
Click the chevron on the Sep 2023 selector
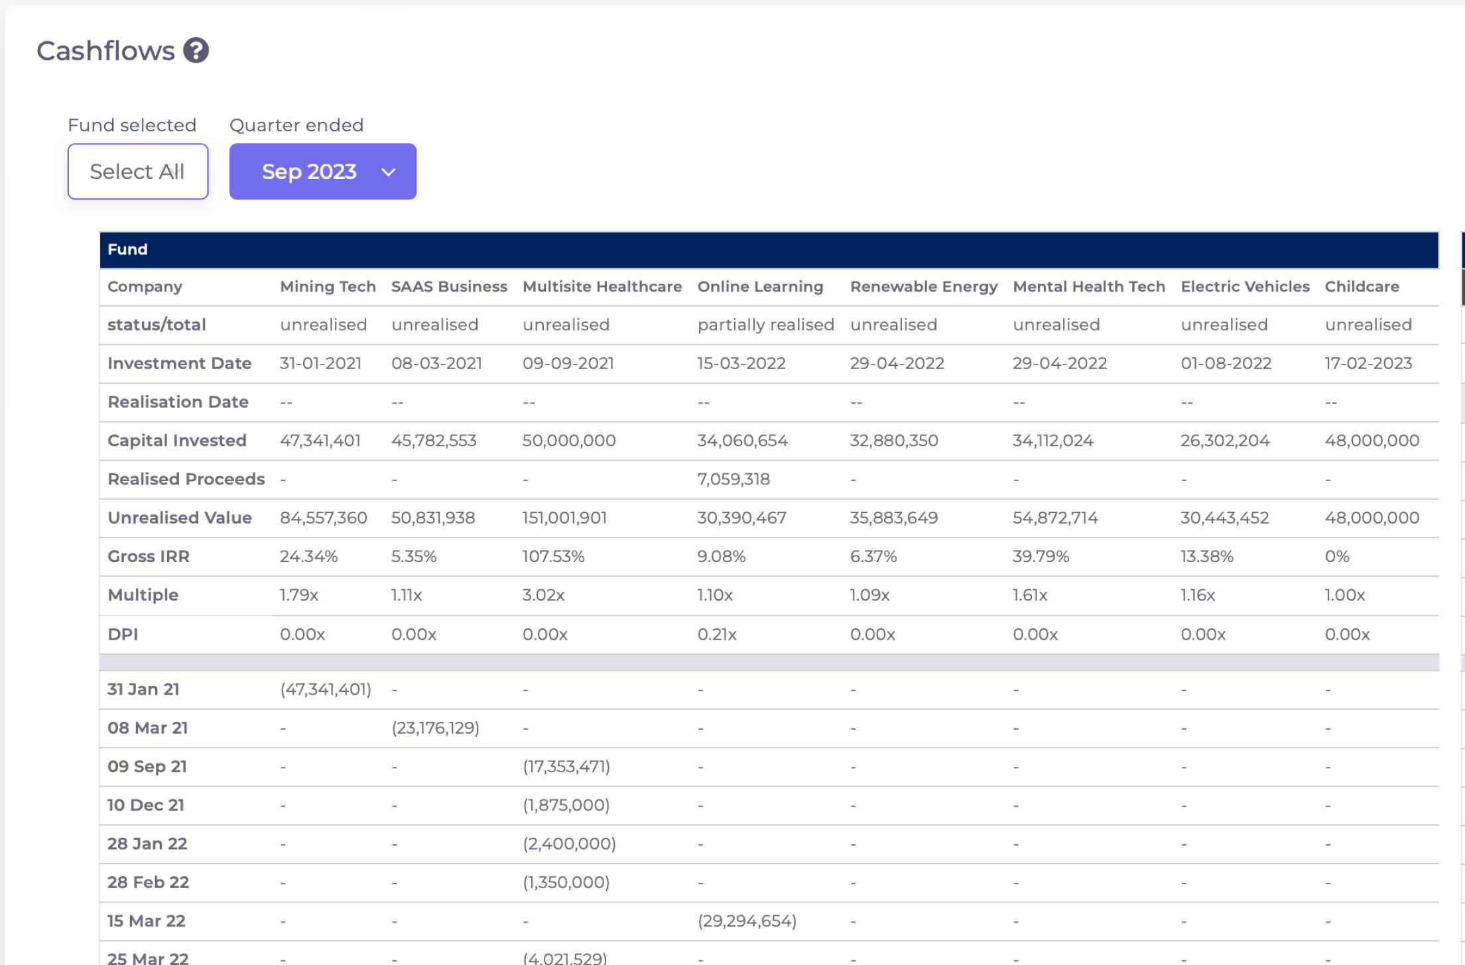pos(388,172)
